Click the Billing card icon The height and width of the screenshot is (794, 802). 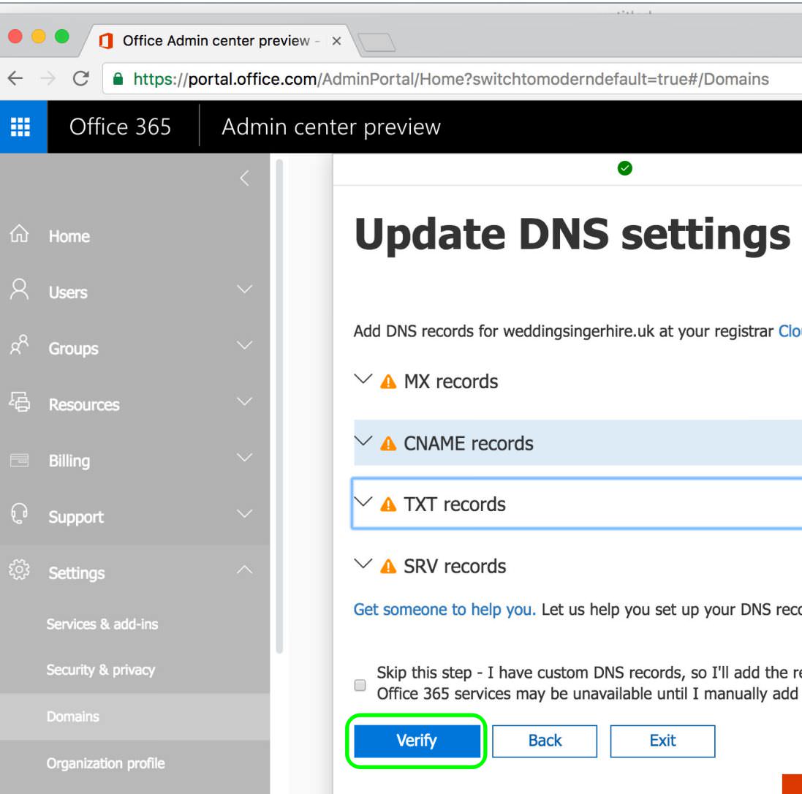coord(20,460)
